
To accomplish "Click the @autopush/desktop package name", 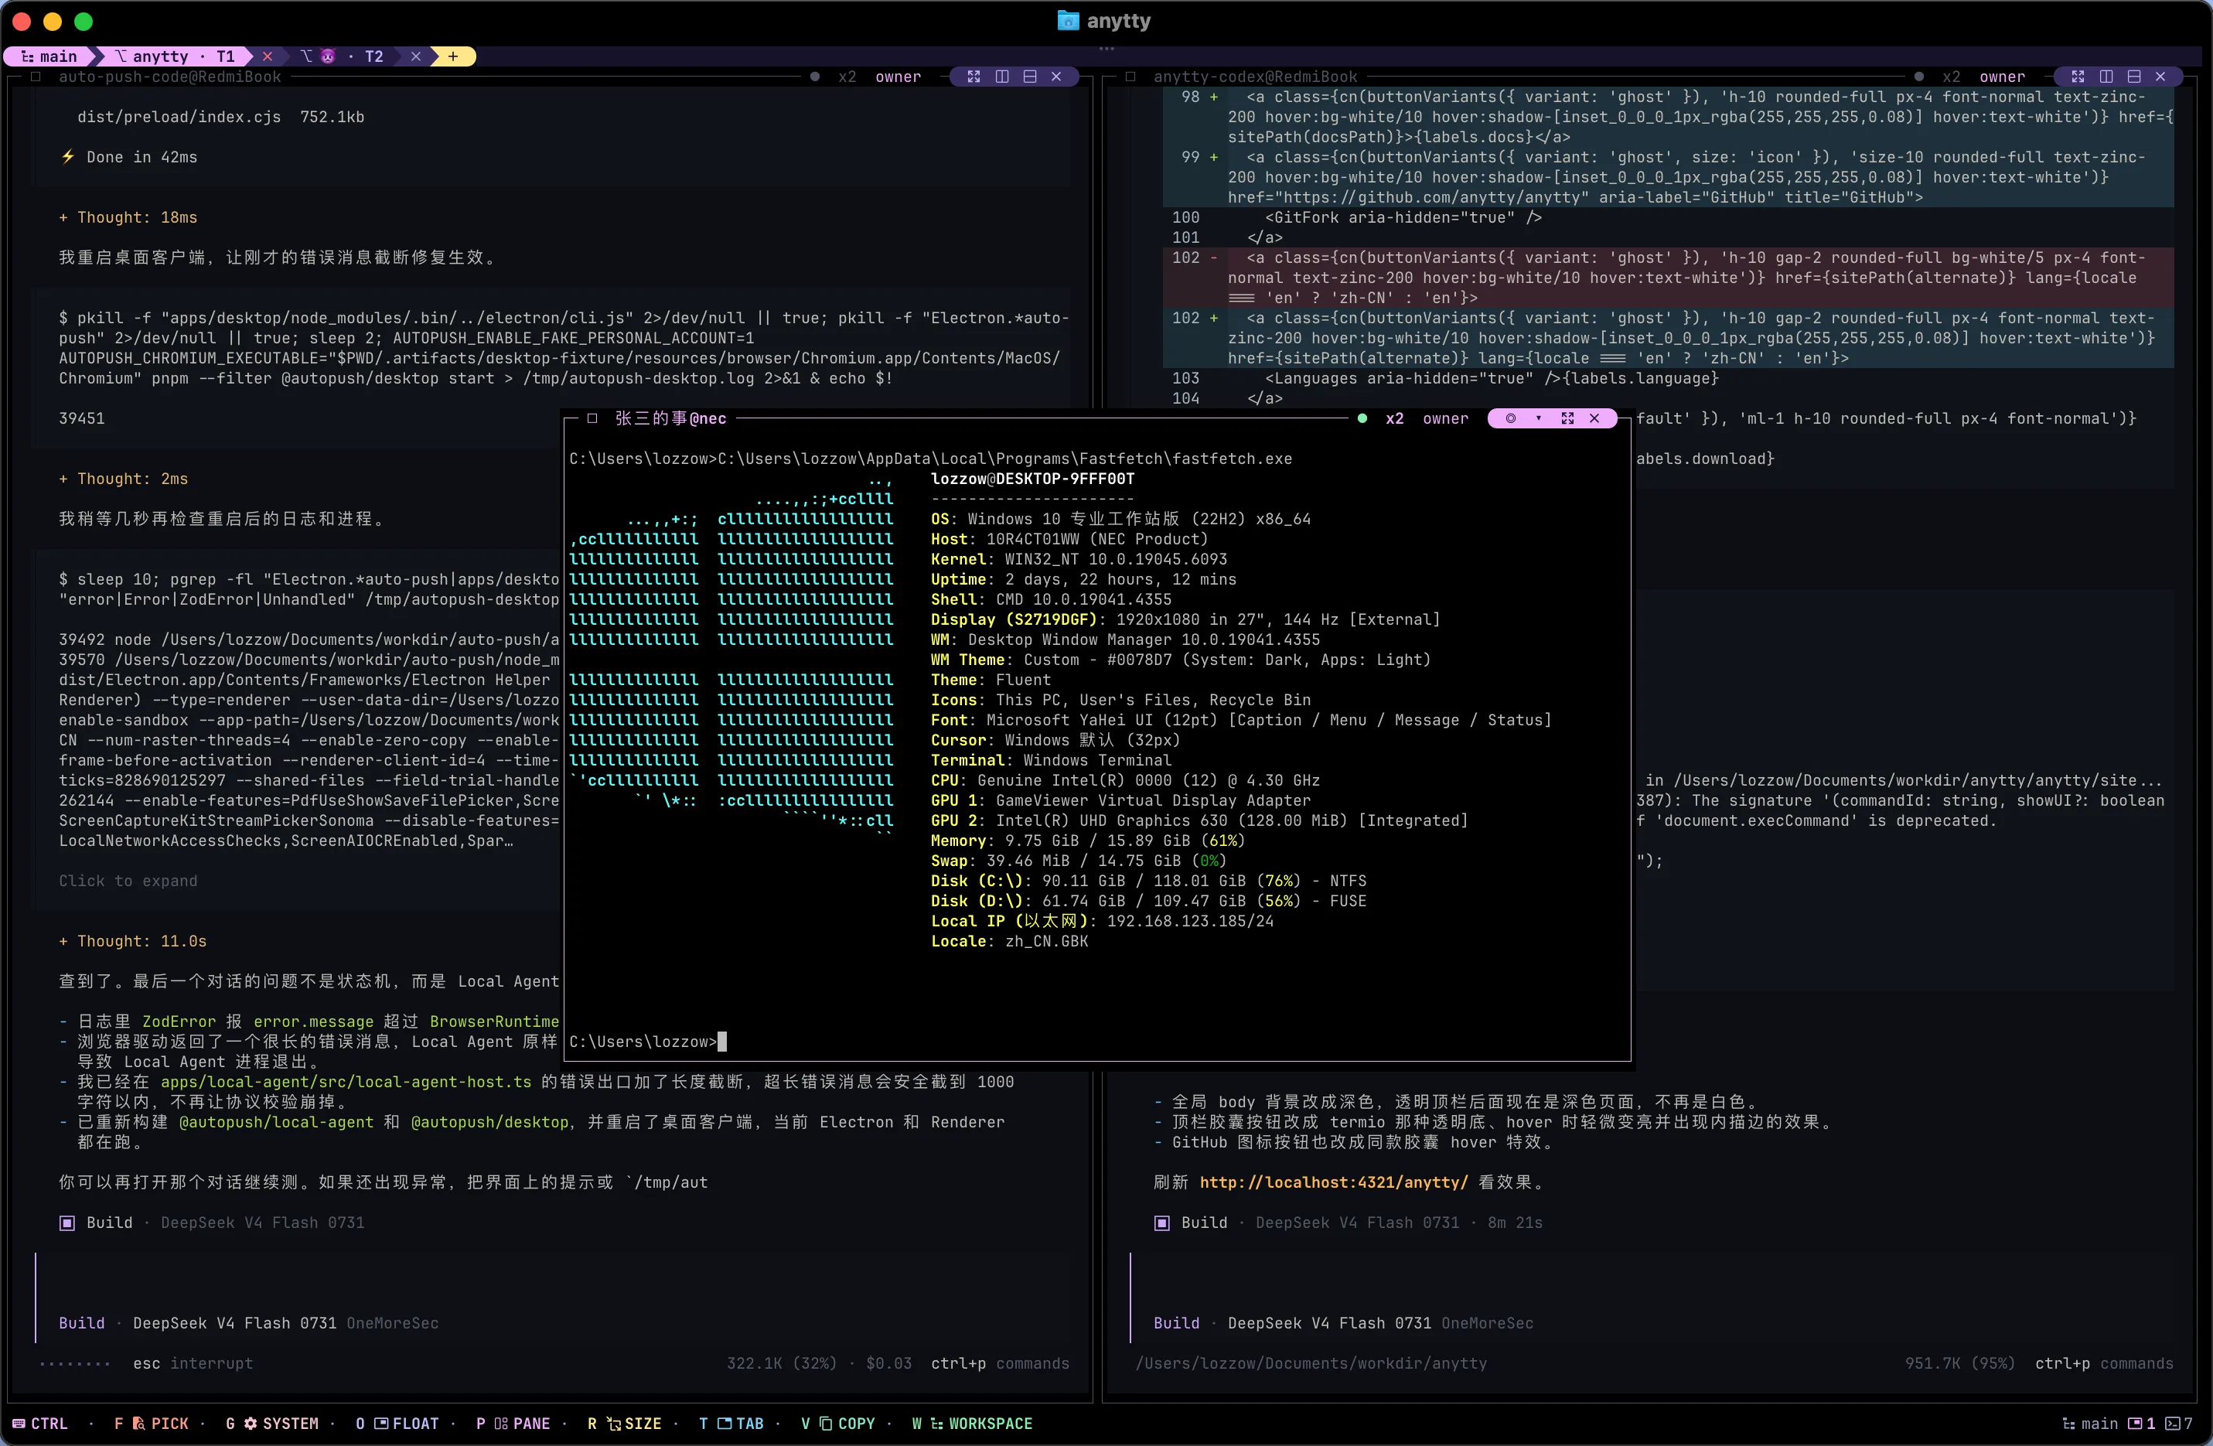I will (x=489, y=1123).
